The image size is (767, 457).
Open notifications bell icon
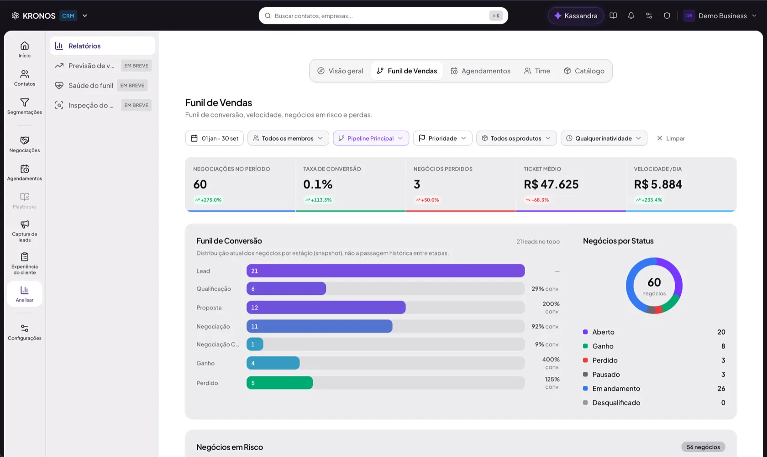pyautogui.click(x=631, y=15)
